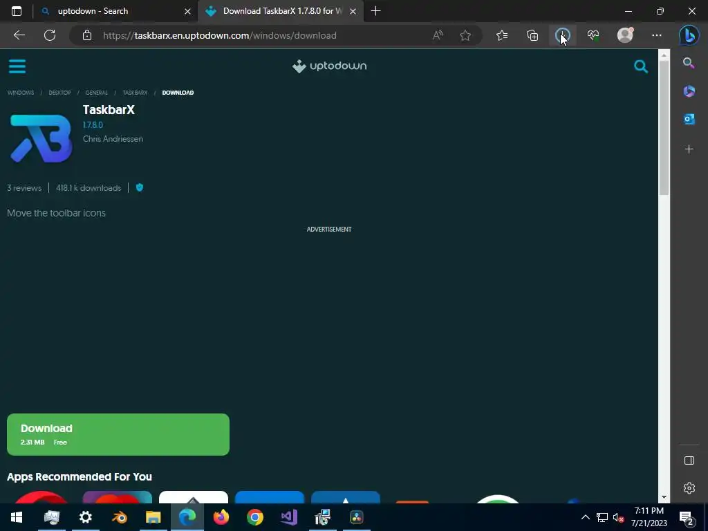Click the scrollbar down arrow
This screenshot has height=531, width=708.
664,497
